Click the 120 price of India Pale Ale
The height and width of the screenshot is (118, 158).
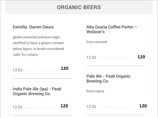point(64,106)
